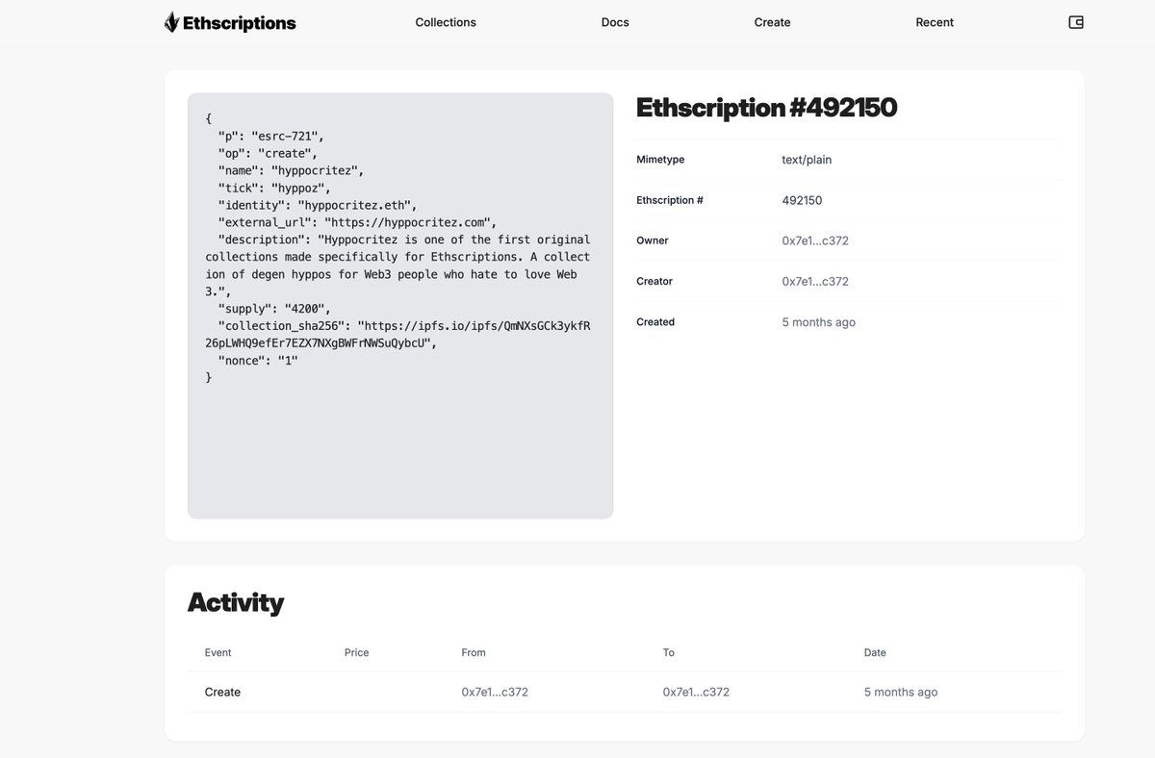Click Activity row date 5 months ago

[x=901, y=692]
